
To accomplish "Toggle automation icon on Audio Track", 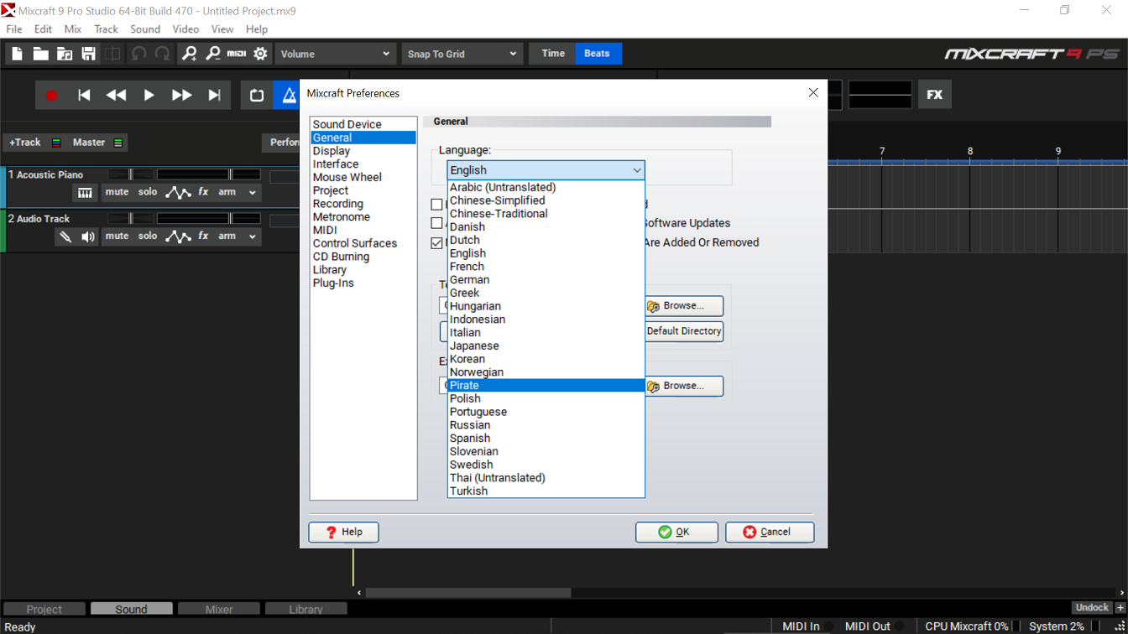I will [x=178, y=237].
